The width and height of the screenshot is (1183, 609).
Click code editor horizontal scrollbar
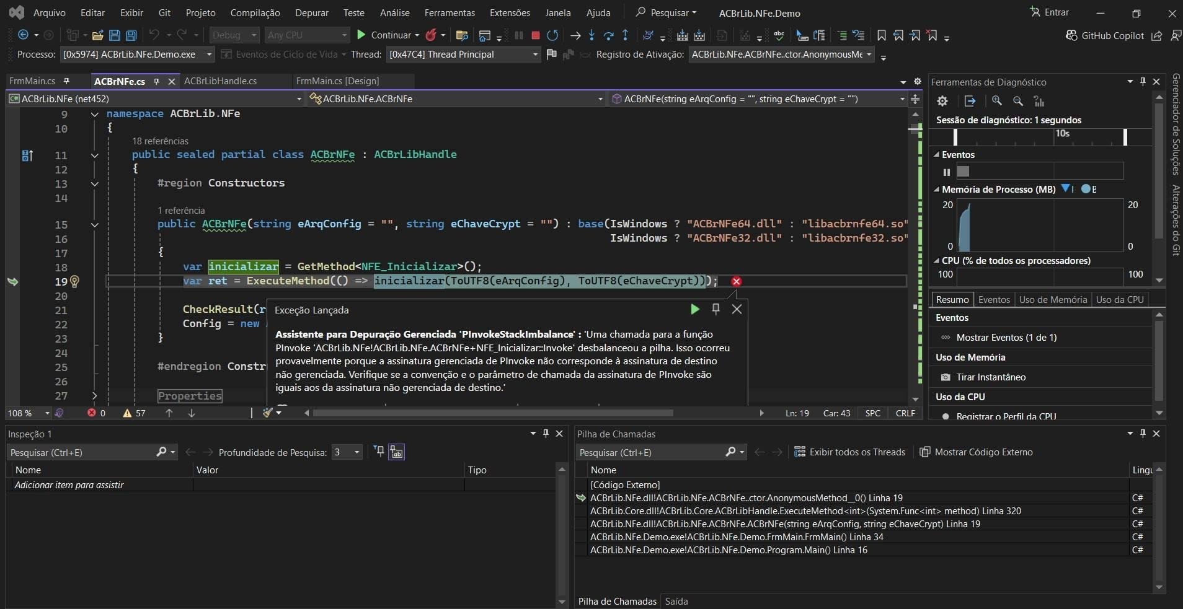tap(493, 413)
